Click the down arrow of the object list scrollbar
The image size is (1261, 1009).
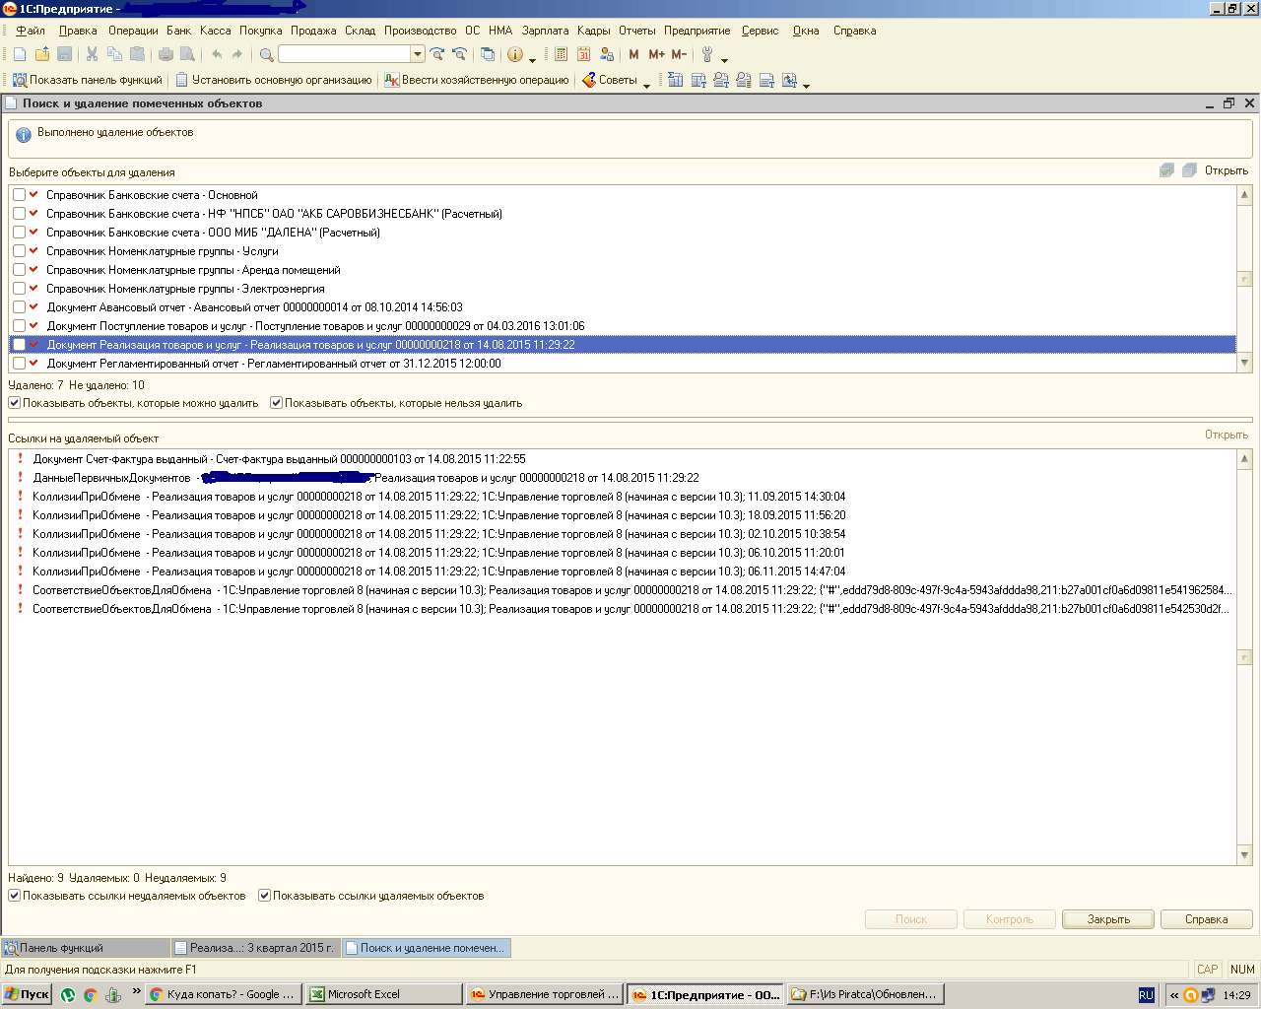click(x=1244, y=363)
